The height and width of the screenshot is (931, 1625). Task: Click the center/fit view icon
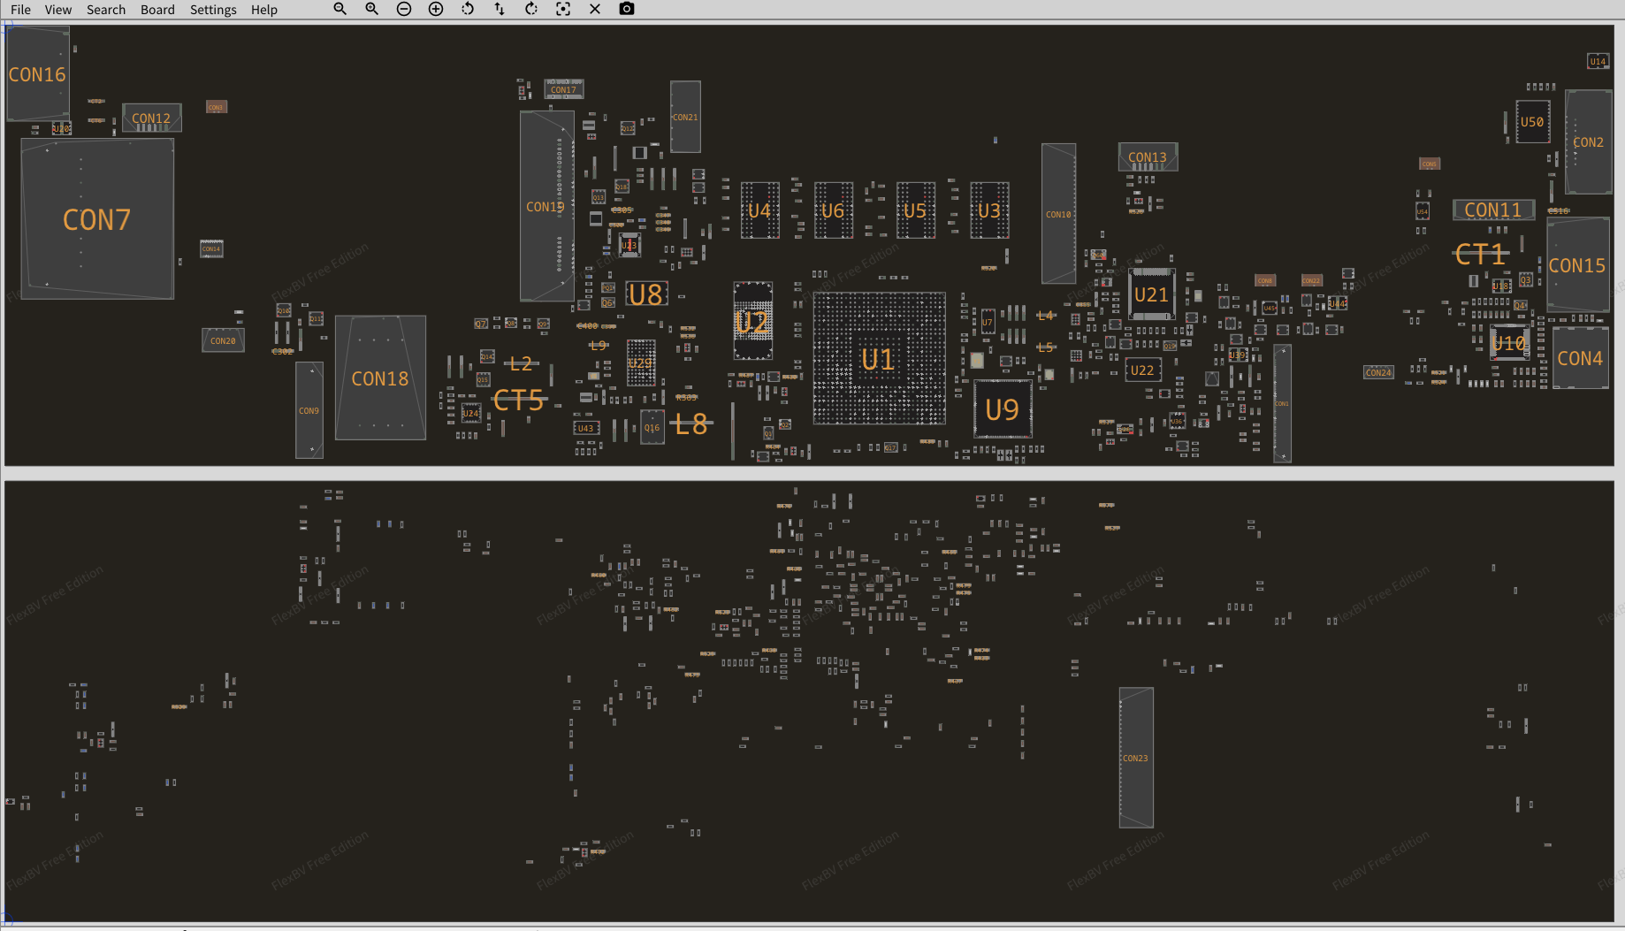[563, 9]
